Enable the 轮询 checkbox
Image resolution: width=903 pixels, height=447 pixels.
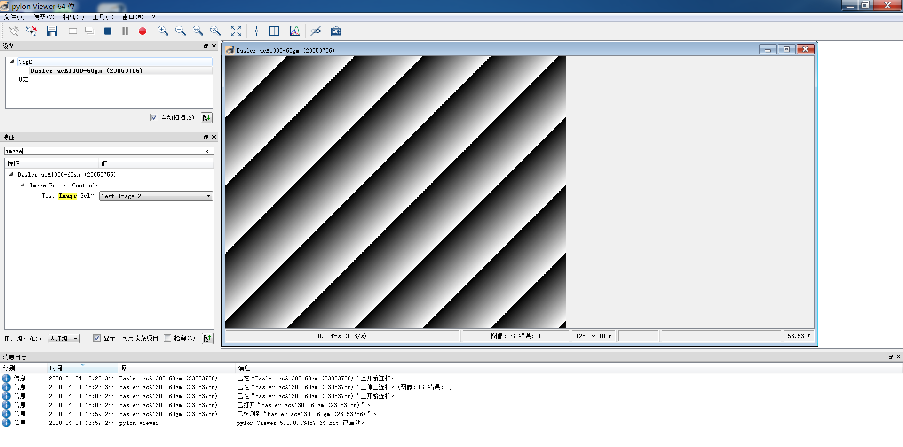(167, 338)
